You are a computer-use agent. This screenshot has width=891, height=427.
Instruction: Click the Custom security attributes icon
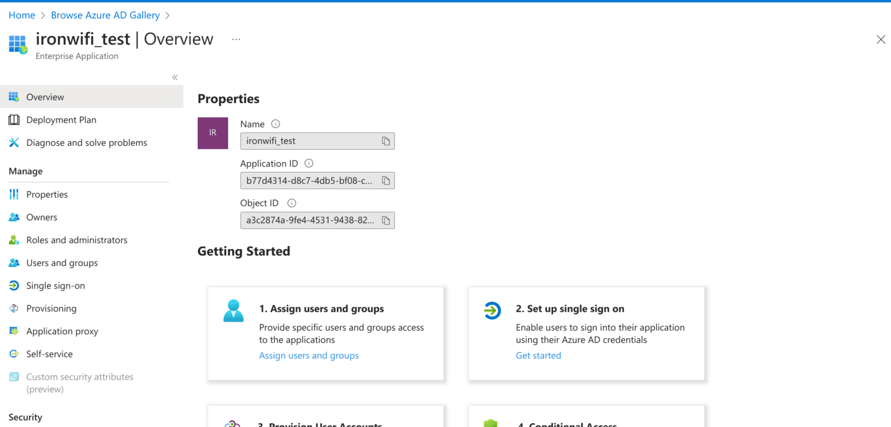point(14,377)
